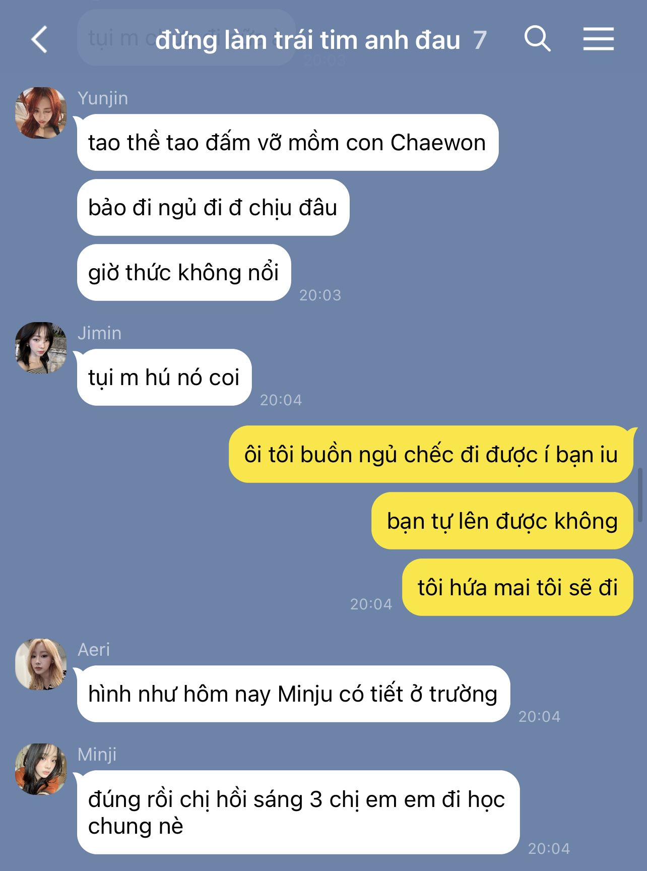Select message "giờ thức không nổi"
This screenshot has width=647, height=871.
[x=183, y=273]
